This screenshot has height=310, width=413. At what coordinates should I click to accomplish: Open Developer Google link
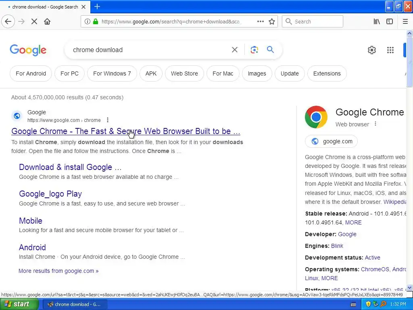(x=347, y=234)
